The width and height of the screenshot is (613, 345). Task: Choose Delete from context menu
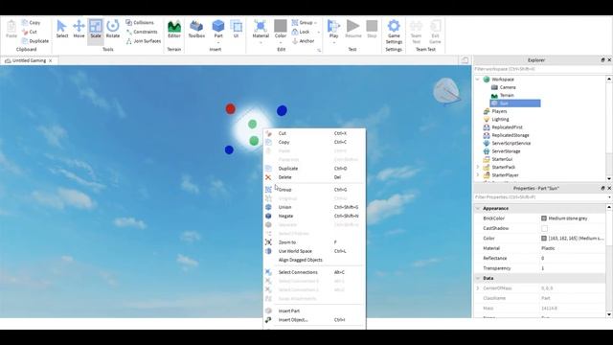[x=314, y=177]
